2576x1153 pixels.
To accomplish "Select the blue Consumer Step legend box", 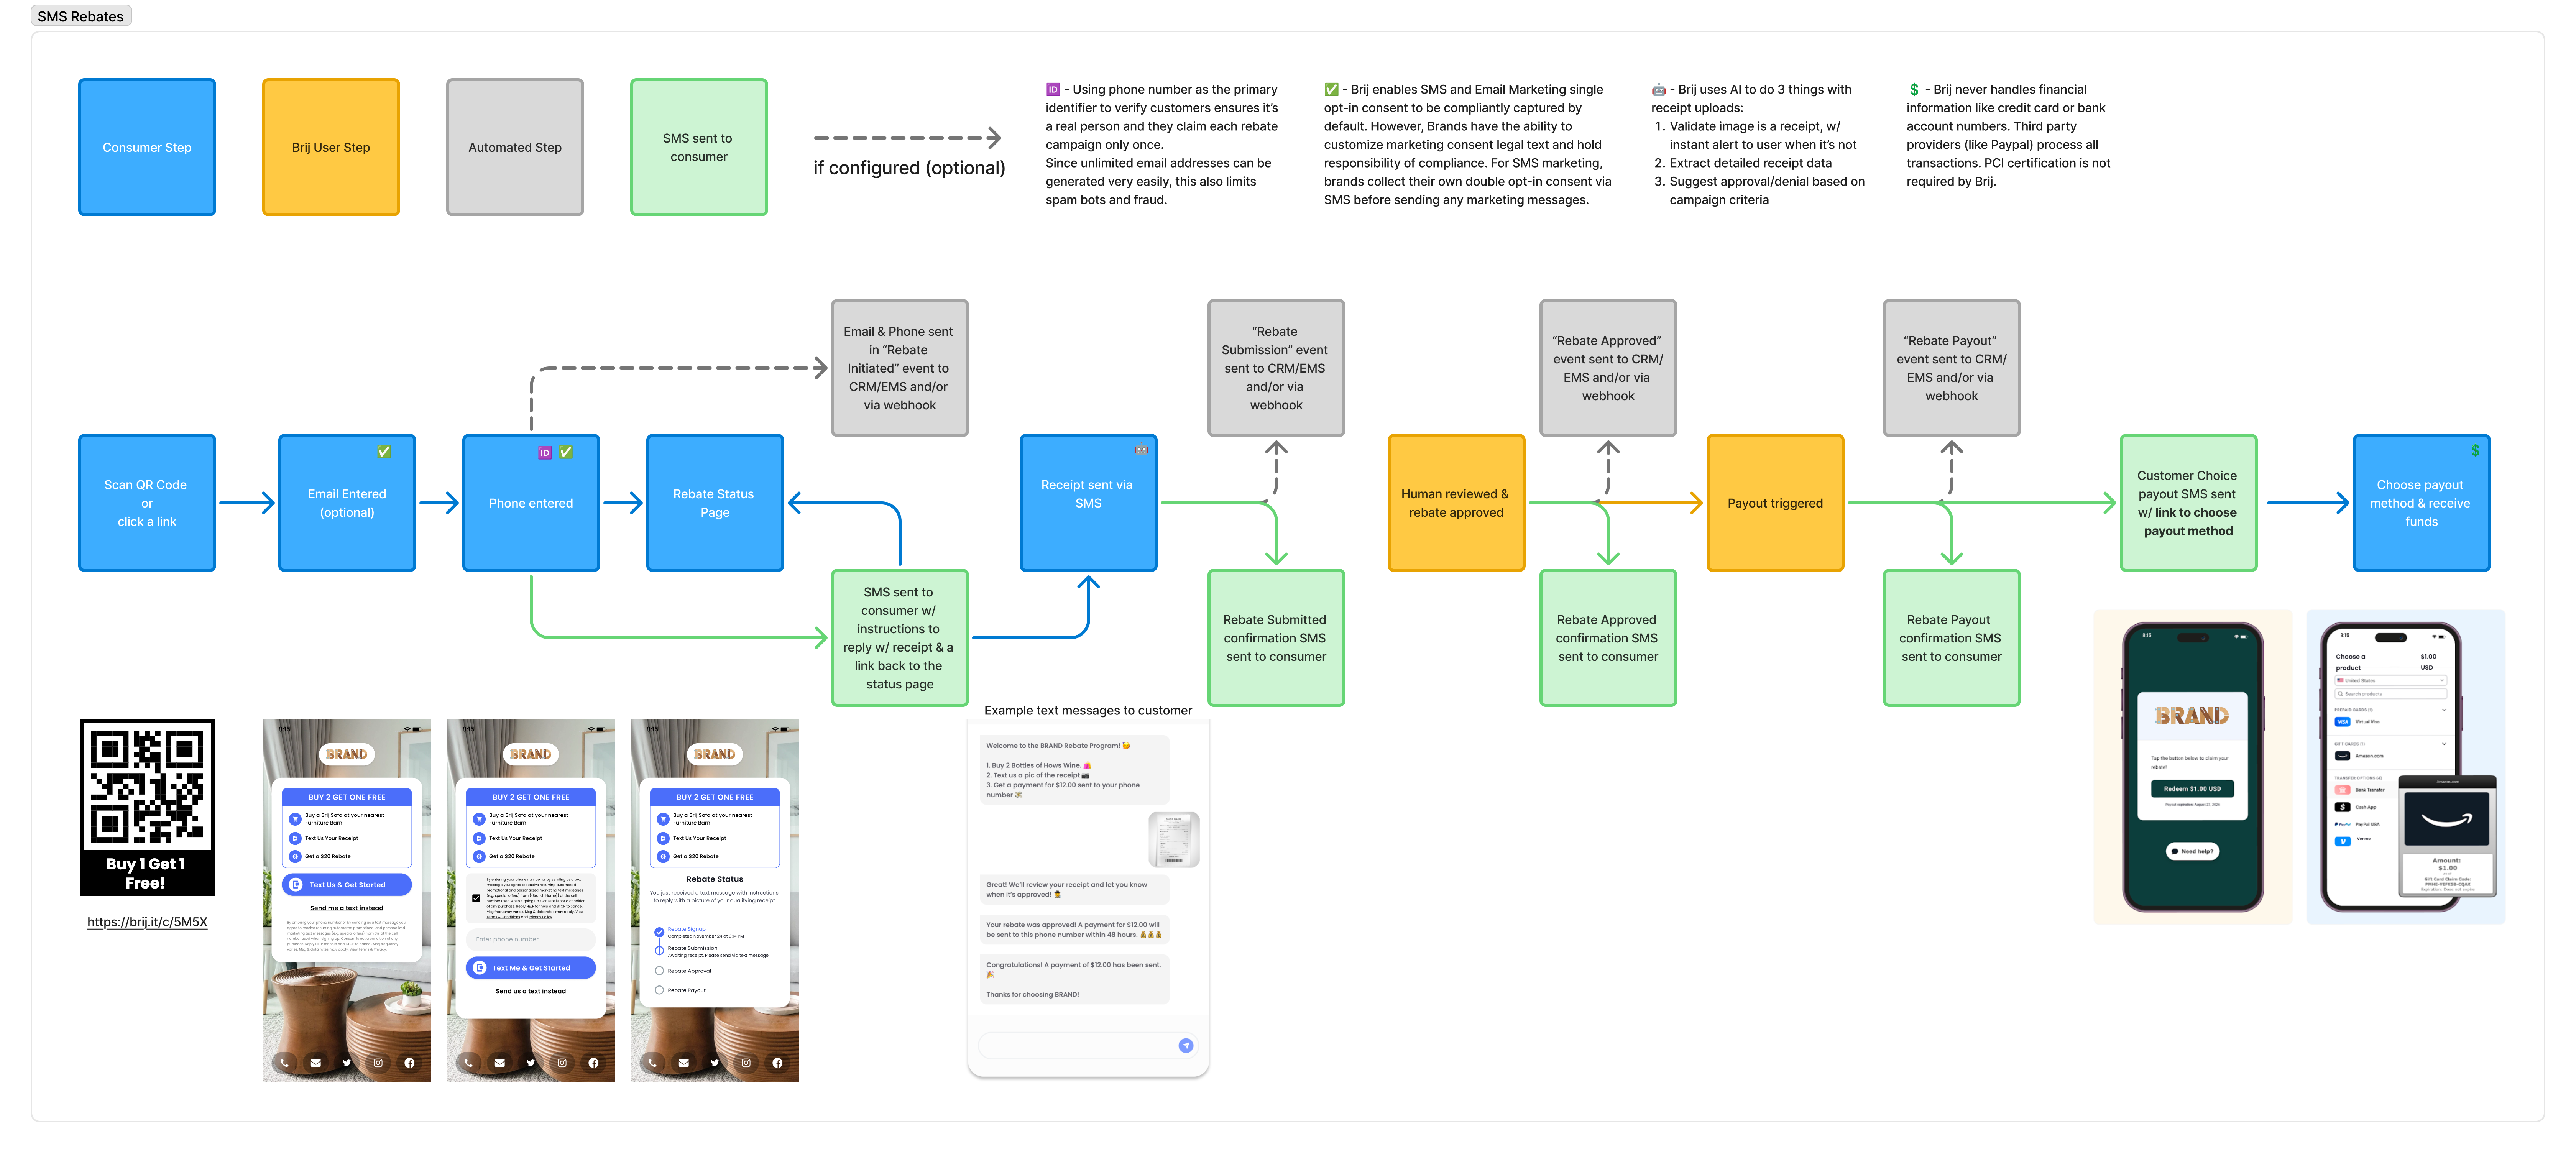I will [x=147, y=147].
